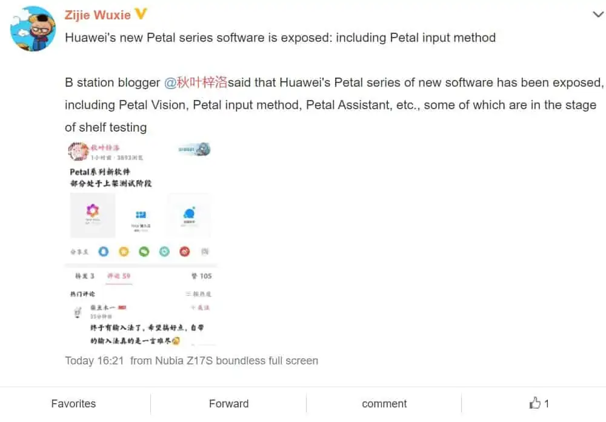This screenshot has width=606, height=422.
Task: Open the comment section
Action: pos(384,403)
